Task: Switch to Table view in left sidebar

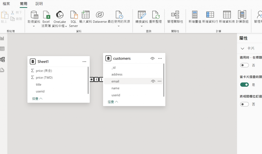Action: coord(2,49)
